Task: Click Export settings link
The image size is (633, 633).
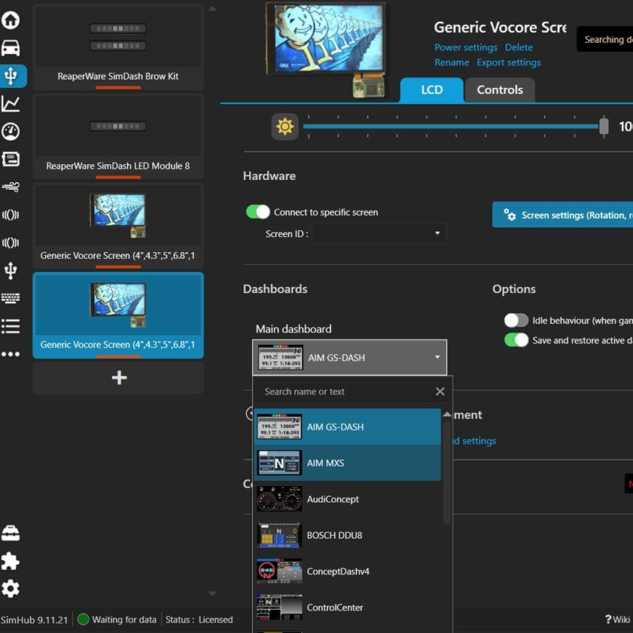Action: (509, 62)
